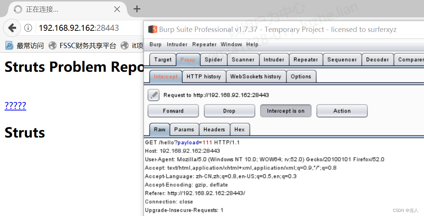Screen dimensions: 424x216
Task: Switch to the Hex request view
Action: coord(240,129)
